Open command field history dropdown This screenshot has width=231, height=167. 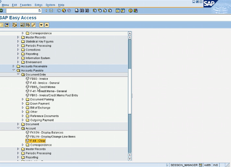[39, 11]
